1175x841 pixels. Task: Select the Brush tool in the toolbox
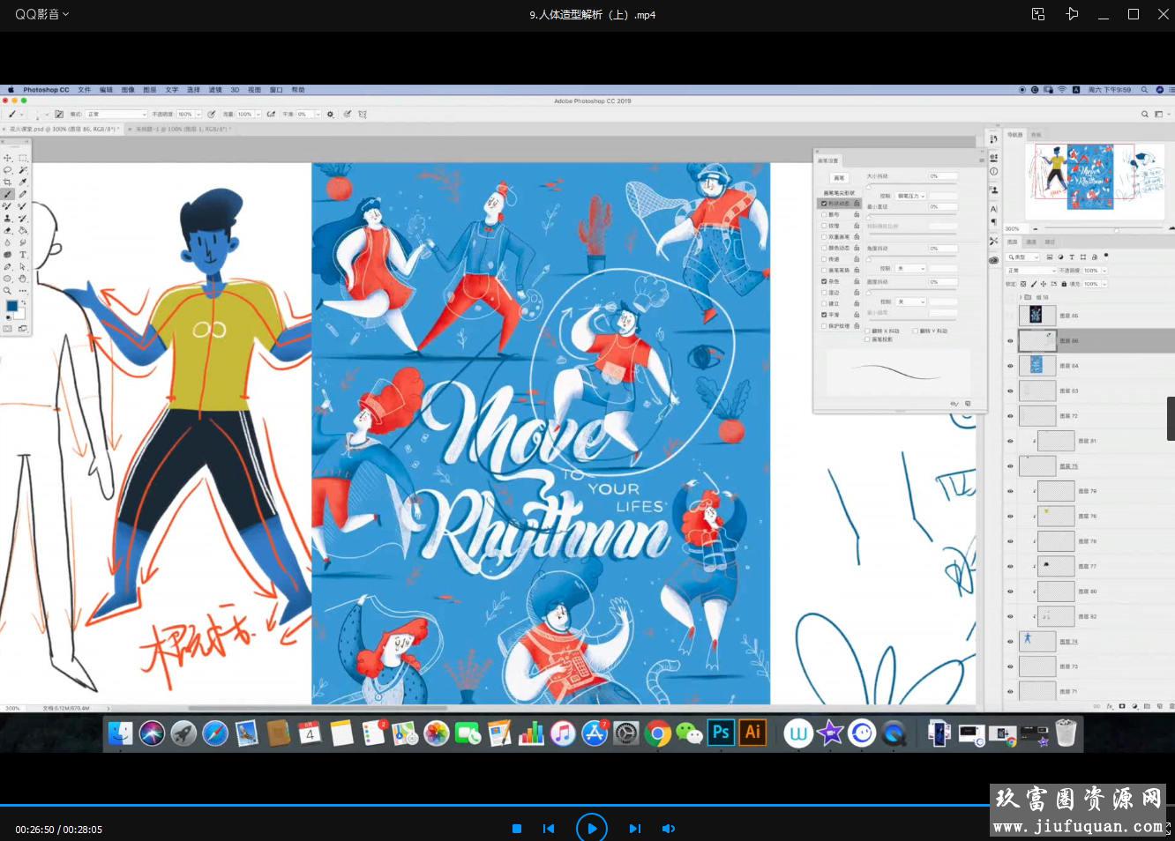[8, 194]
